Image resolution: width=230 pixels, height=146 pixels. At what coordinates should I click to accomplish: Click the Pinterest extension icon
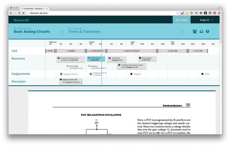click(x=214, y=13)
